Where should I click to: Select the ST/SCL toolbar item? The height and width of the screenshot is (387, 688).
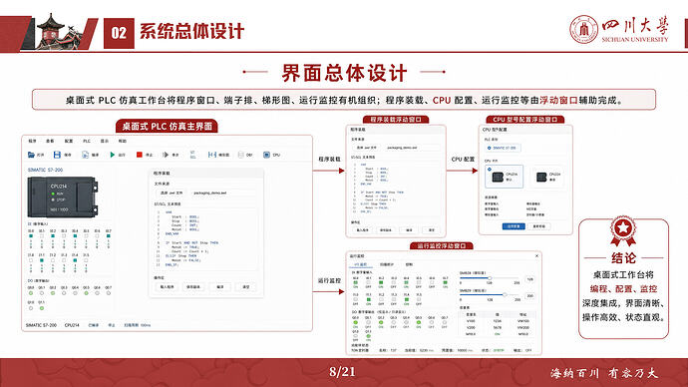click(x=192, y=155)
